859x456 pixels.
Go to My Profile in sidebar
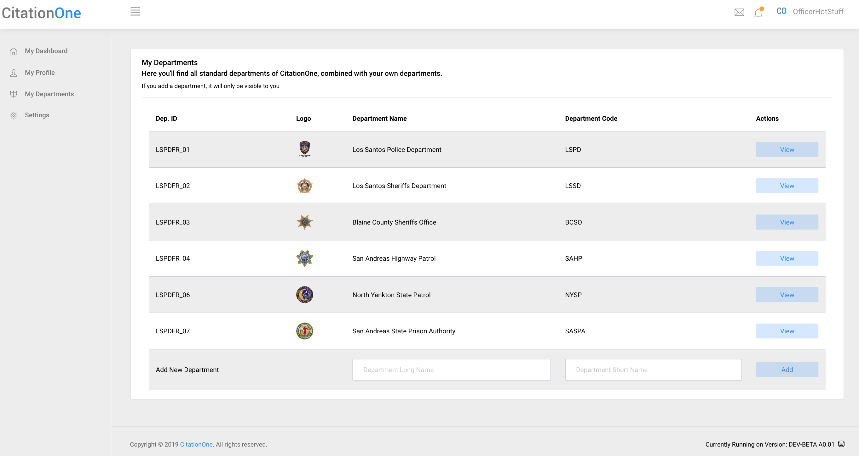click(x=40, y=73)
